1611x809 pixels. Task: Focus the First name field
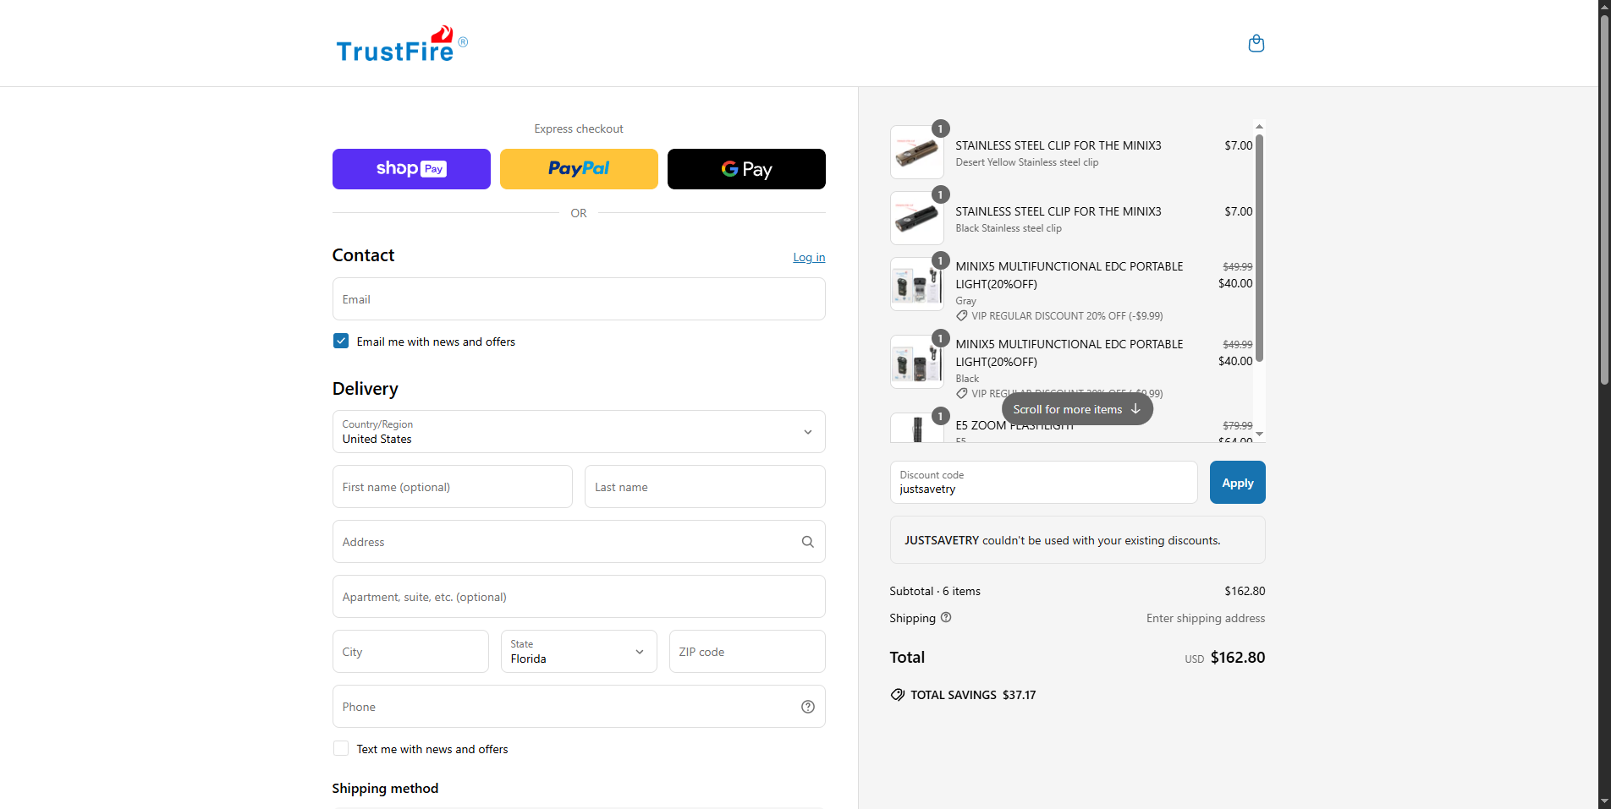(x=453, y=487)
